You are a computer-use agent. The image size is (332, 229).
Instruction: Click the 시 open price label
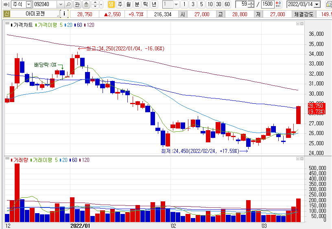tap(183, 14)
